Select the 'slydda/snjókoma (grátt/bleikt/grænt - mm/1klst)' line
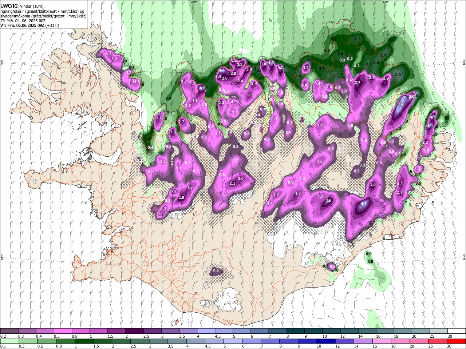The width and height of the screenshot is (466, 349). coord(43,16)
